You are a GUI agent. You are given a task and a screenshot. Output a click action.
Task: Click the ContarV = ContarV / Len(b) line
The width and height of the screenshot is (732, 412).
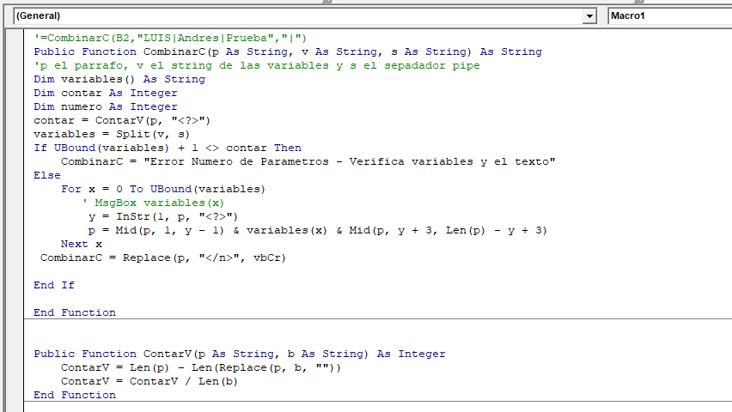[149, 381]
